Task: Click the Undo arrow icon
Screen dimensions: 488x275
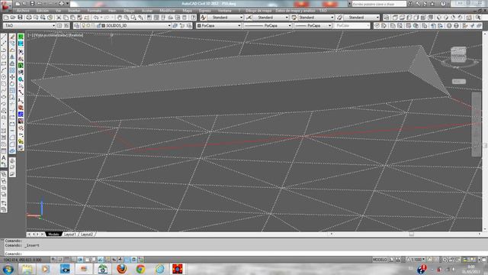Action: (x=96, y=18)
